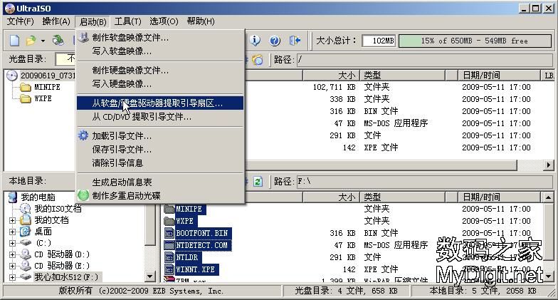Click the (C:) drive icon
This screenshot has width=558, height=300.
(x=26, y=243)
